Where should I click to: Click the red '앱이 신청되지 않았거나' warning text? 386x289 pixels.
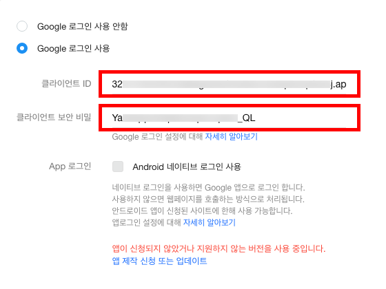219,248
